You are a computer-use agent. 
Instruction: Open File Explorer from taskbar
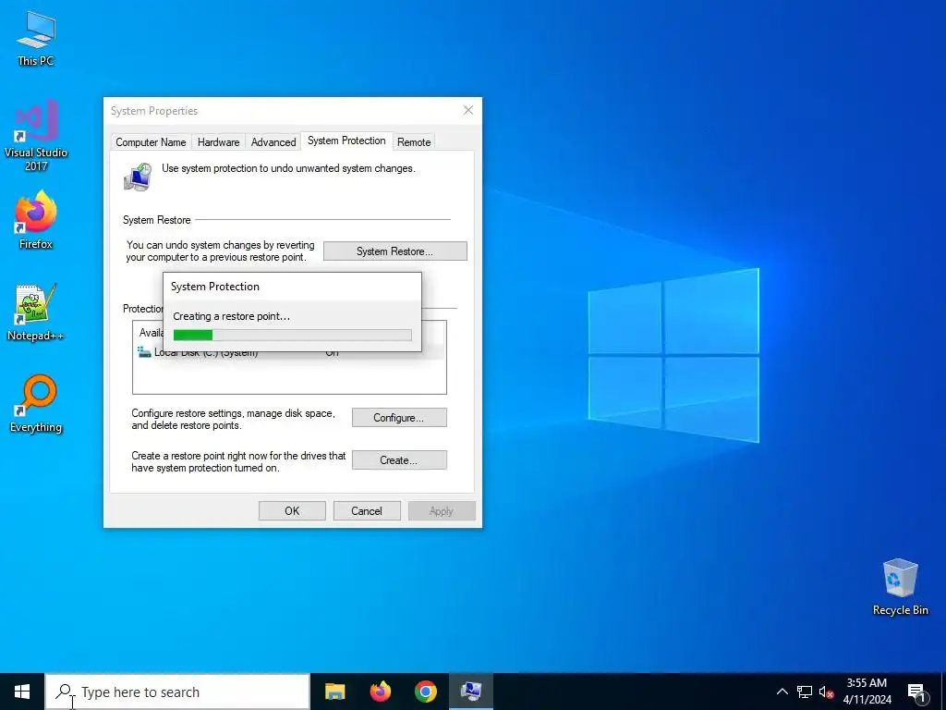pyautogui.click(x=334, y=692)
